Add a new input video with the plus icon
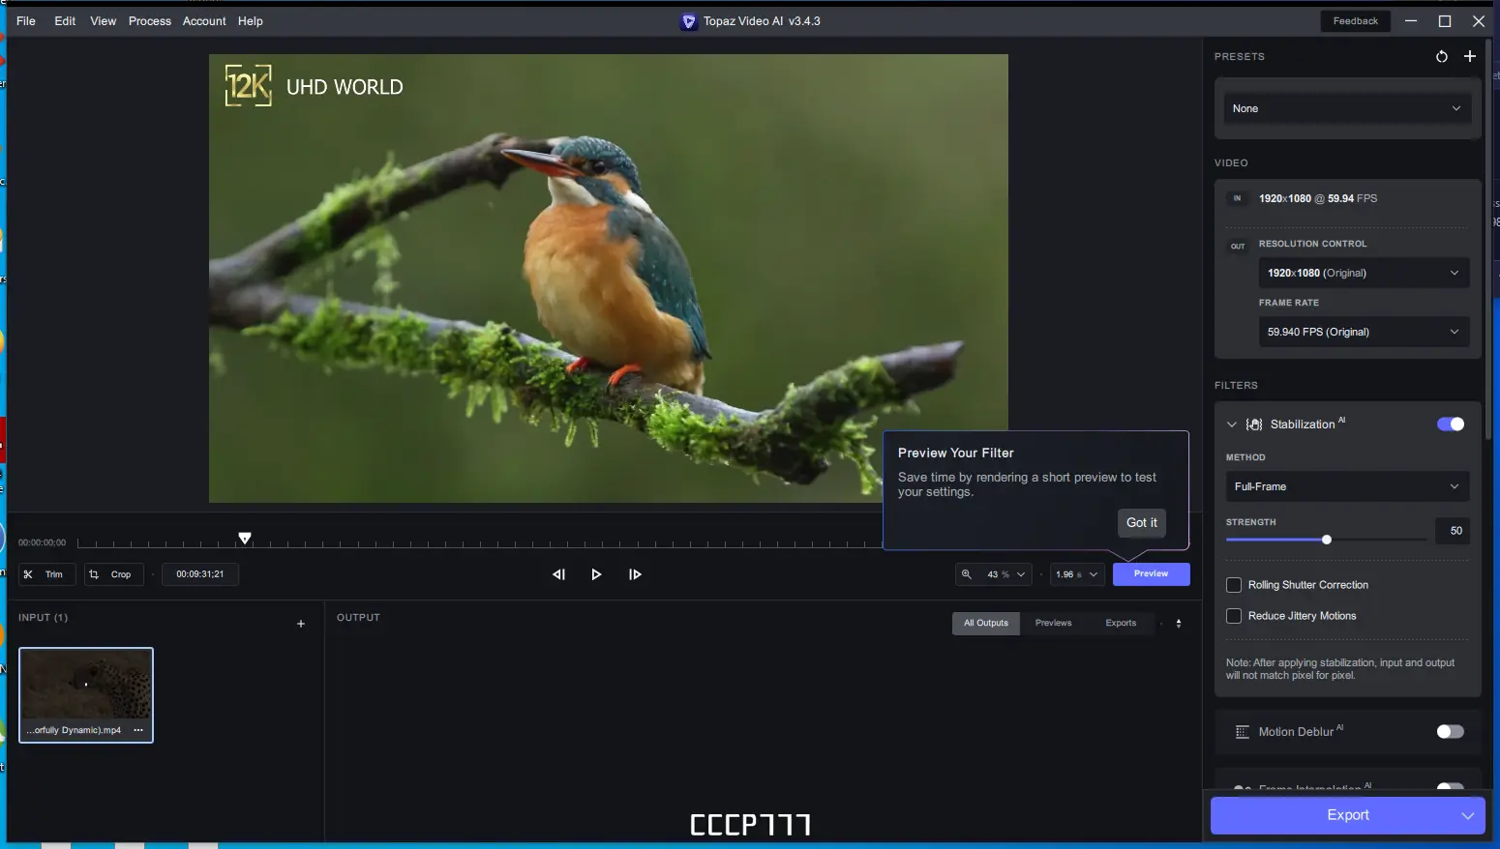 click(x=300, y=624)
